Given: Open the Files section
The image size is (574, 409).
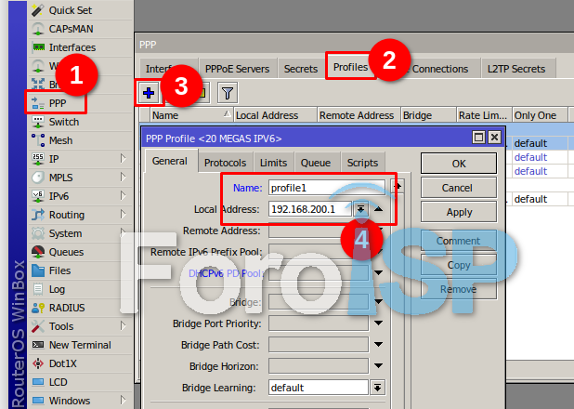Looking at the screenshot, I should point(59,270).
